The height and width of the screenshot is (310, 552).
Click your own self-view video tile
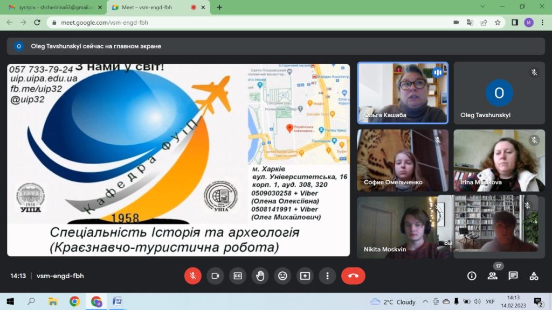click(x=488, y=223)
